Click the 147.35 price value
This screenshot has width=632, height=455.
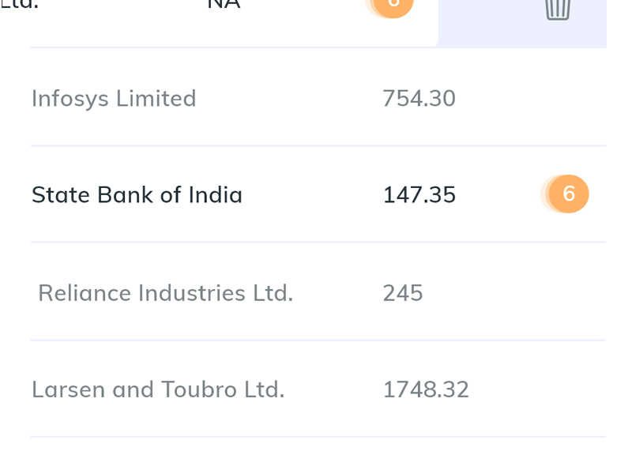[x=419, y=194]
